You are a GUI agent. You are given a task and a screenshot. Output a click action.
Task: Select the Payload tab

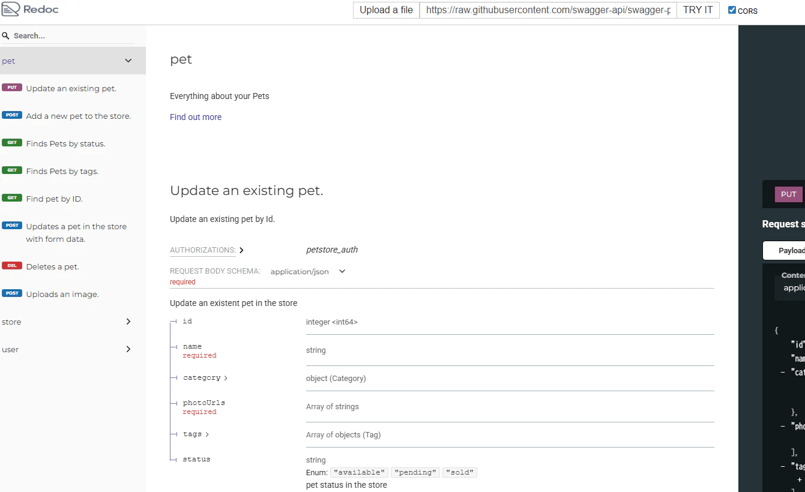click(785, 250)
